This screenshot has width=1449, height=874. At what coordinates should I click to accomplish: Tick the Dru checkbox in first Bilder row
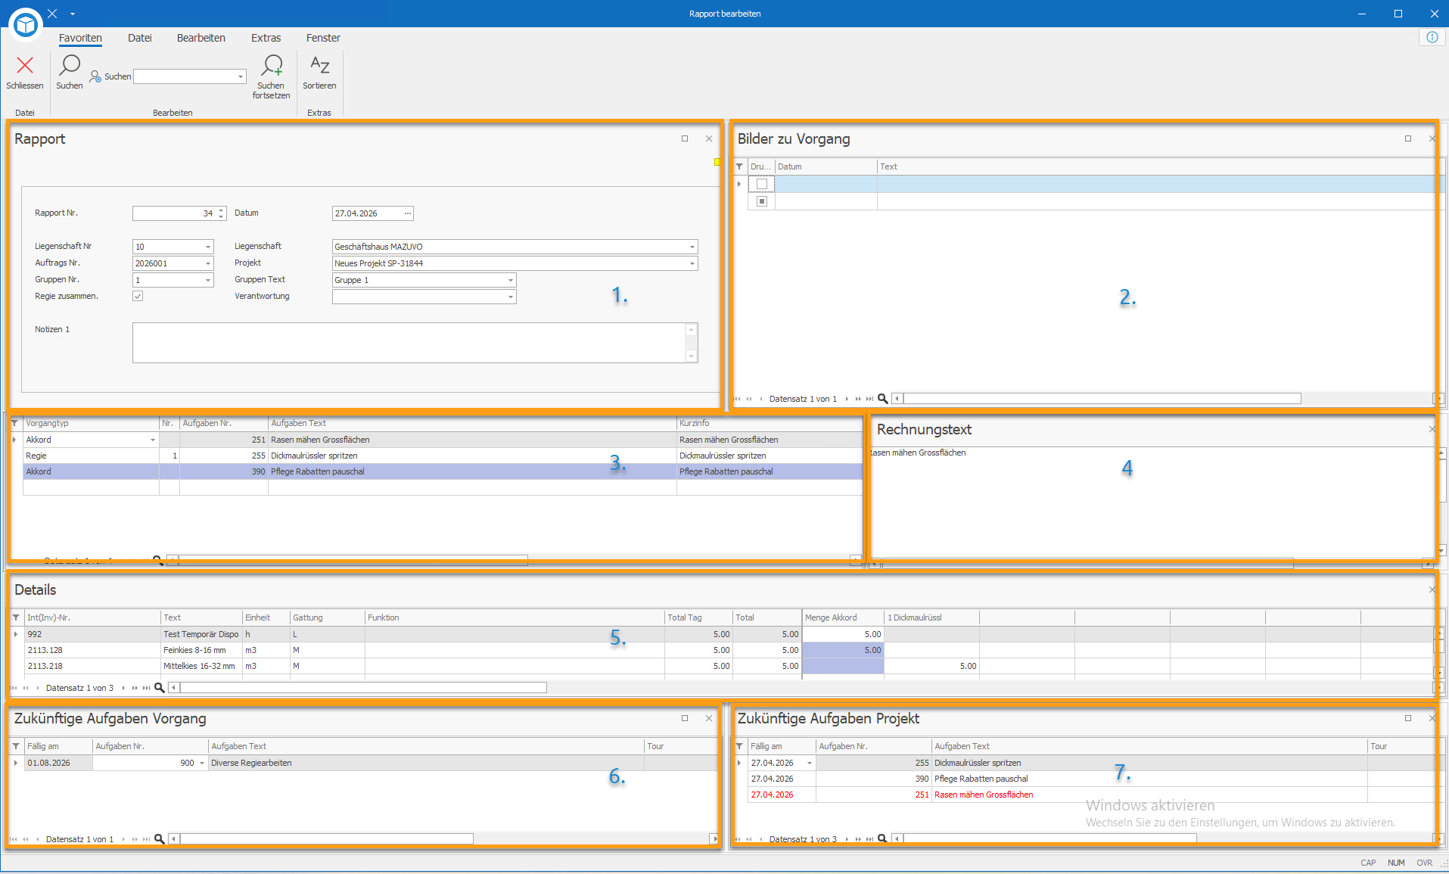pyautogui.click(x=762, y=184)
